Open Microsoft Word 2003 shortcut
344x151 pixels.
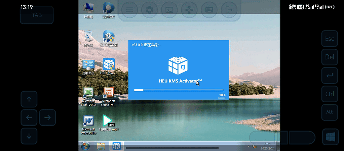[88, 125]
